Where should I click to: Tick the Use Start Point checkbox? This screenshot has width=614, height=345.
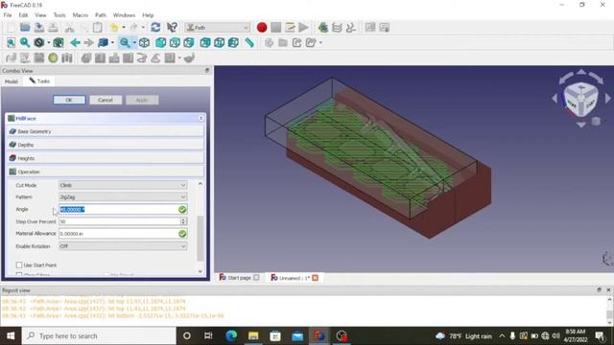[x=19, y=265]
